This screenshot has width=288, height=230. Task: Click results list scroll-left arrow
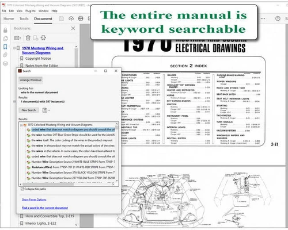[x=21, y=184]
